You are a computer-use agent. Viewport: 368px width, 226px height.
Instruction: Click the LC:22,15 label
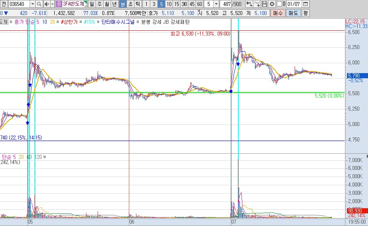pos(355,22)
